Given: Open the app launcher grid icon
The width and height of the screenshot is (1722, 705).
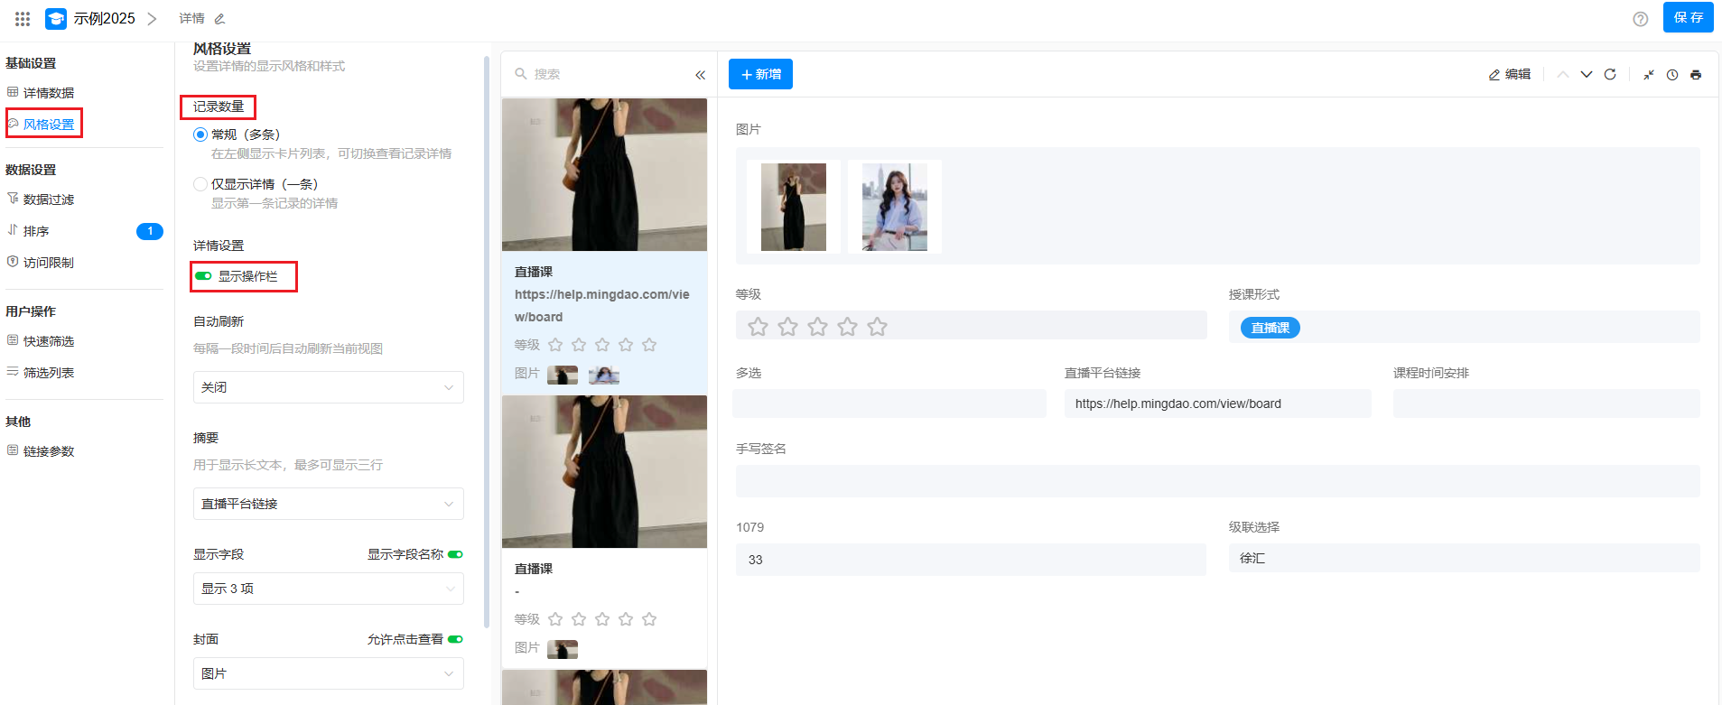Looking at the screenshot, I should 23,18.
